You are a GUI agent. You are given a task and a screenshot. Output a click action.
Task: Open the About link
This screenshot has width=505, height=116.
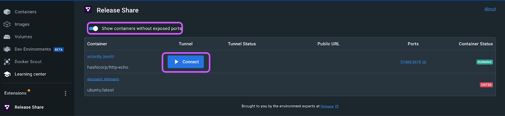490,9
